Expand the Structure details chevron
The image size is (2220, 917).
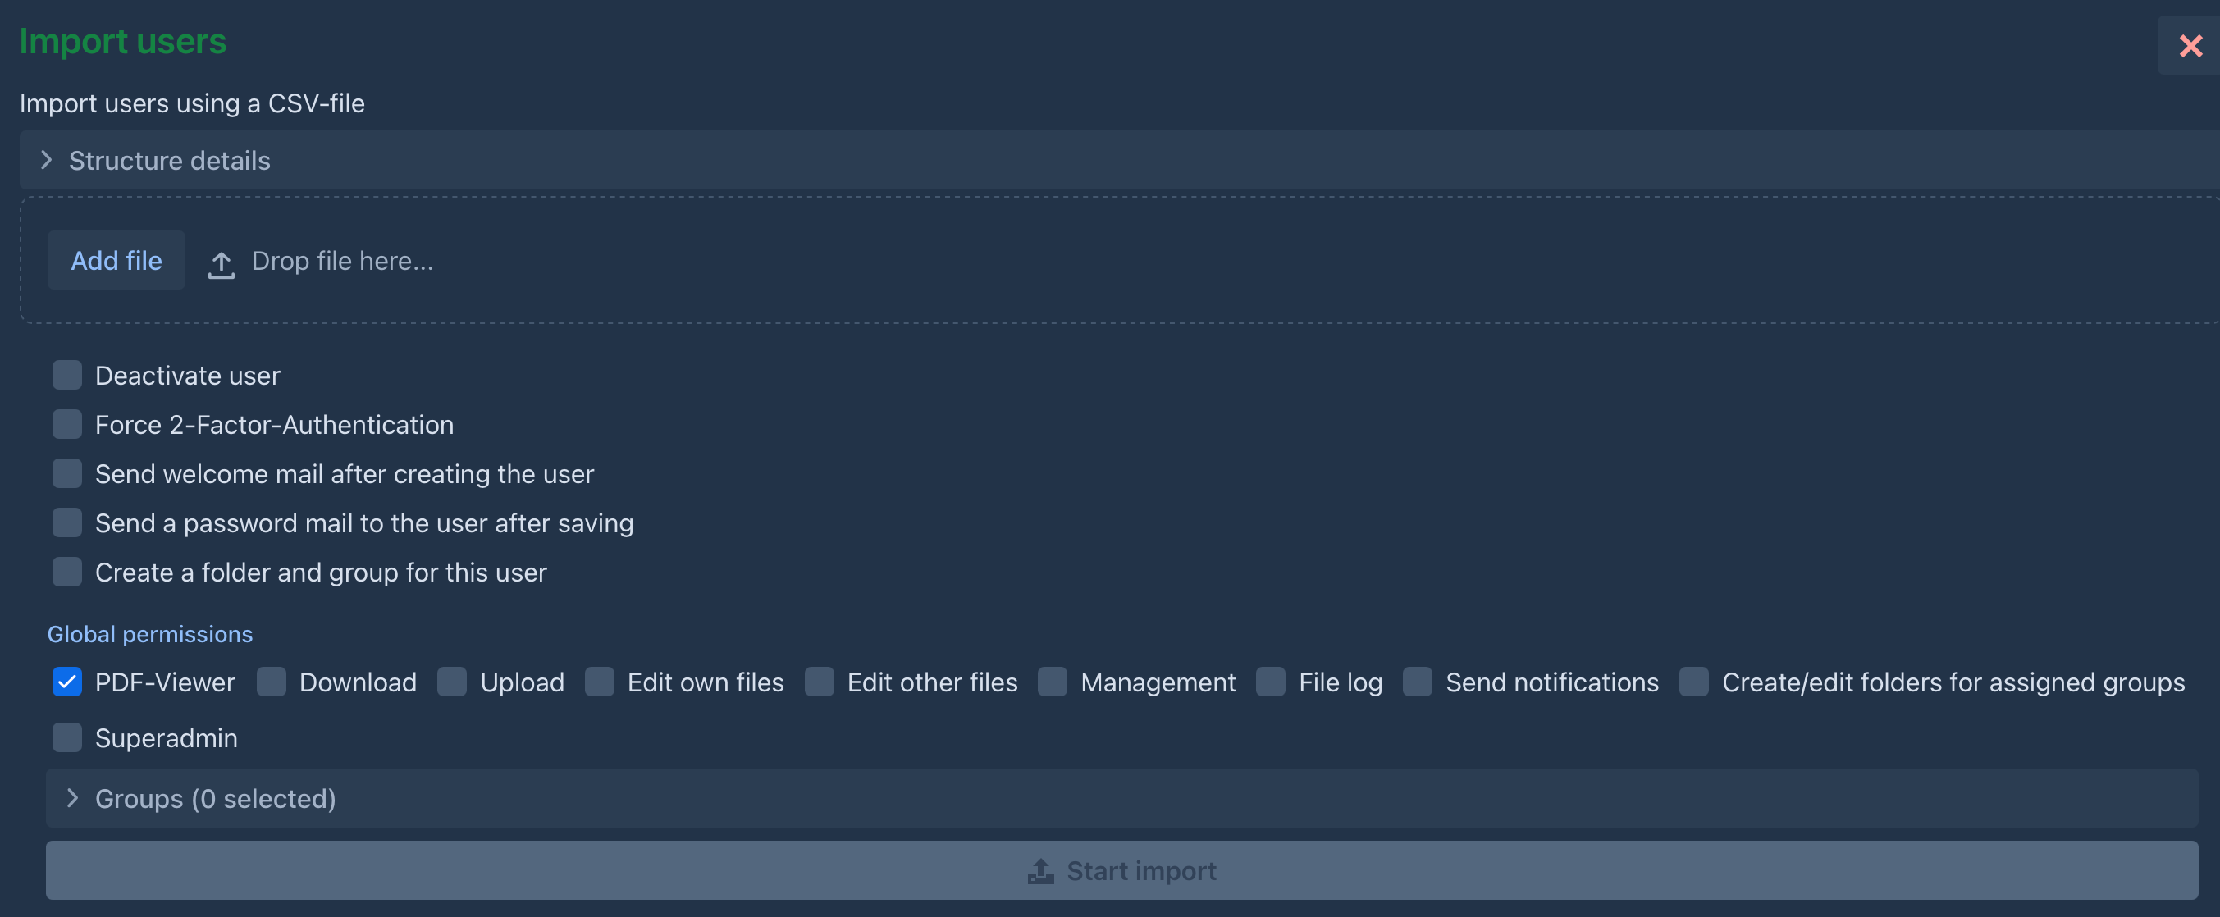click(x=47, y=160)
